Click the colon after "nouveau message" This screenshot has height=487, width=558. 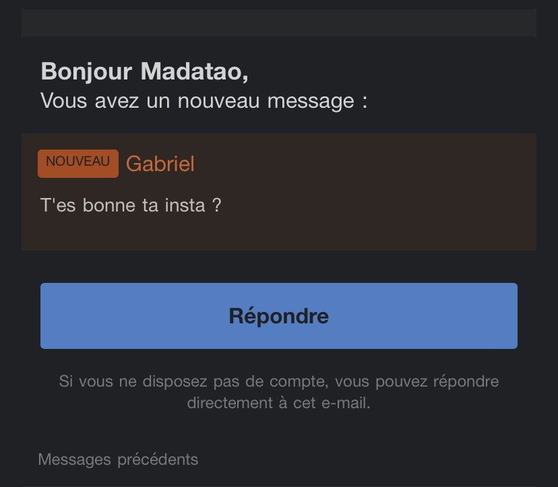click(365, 102)
